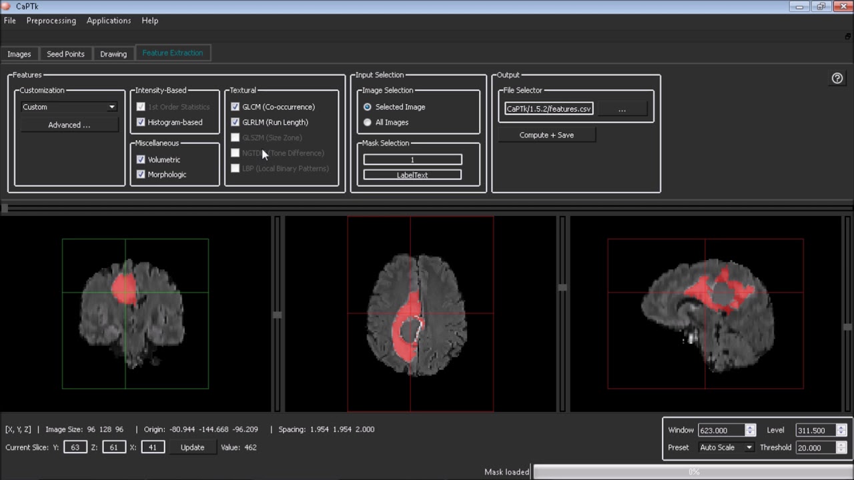Click the CaPTk logo in the title bar
854x480 pixels.
tap(7, 7)
